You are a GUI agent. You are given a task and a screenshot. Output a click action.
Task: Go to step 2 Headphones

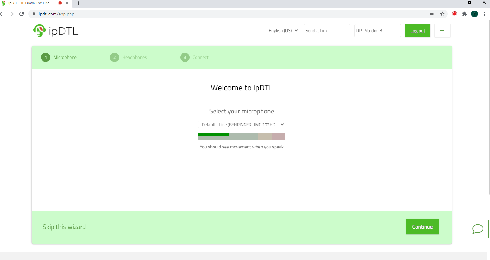tap(128, 57)
